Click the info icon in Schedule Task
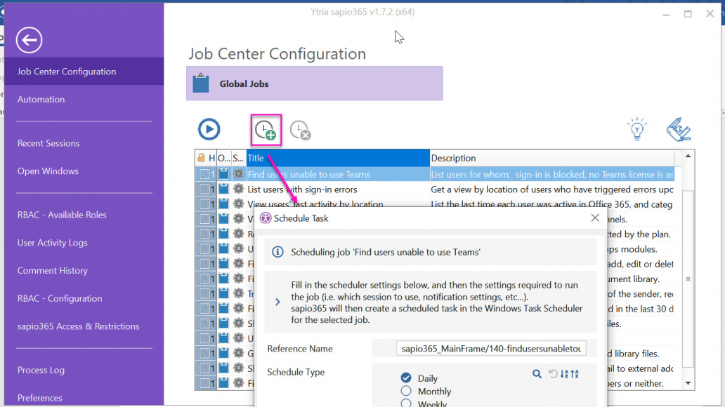725x407 pixels. point(277,252)
